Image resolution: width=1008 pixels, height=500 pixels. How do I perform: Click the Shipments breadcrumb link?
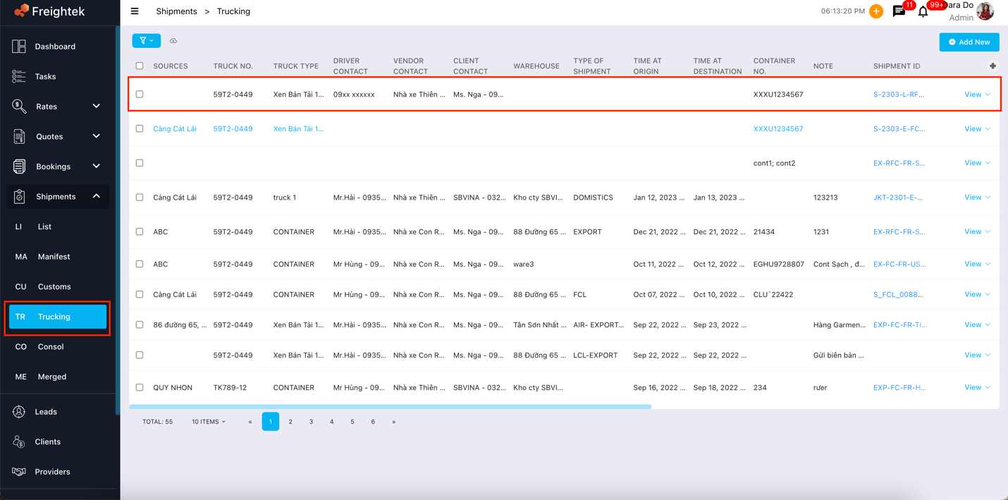176,11
